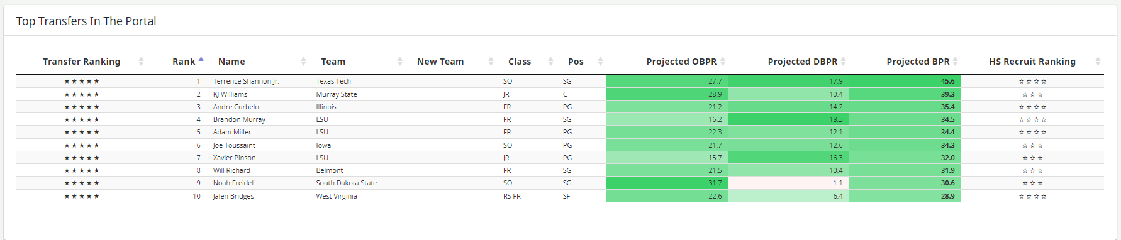Sort by Class column arrow icon
Image resolution: width=1121 pixels, height=240 pixels.
click(550, 61)
